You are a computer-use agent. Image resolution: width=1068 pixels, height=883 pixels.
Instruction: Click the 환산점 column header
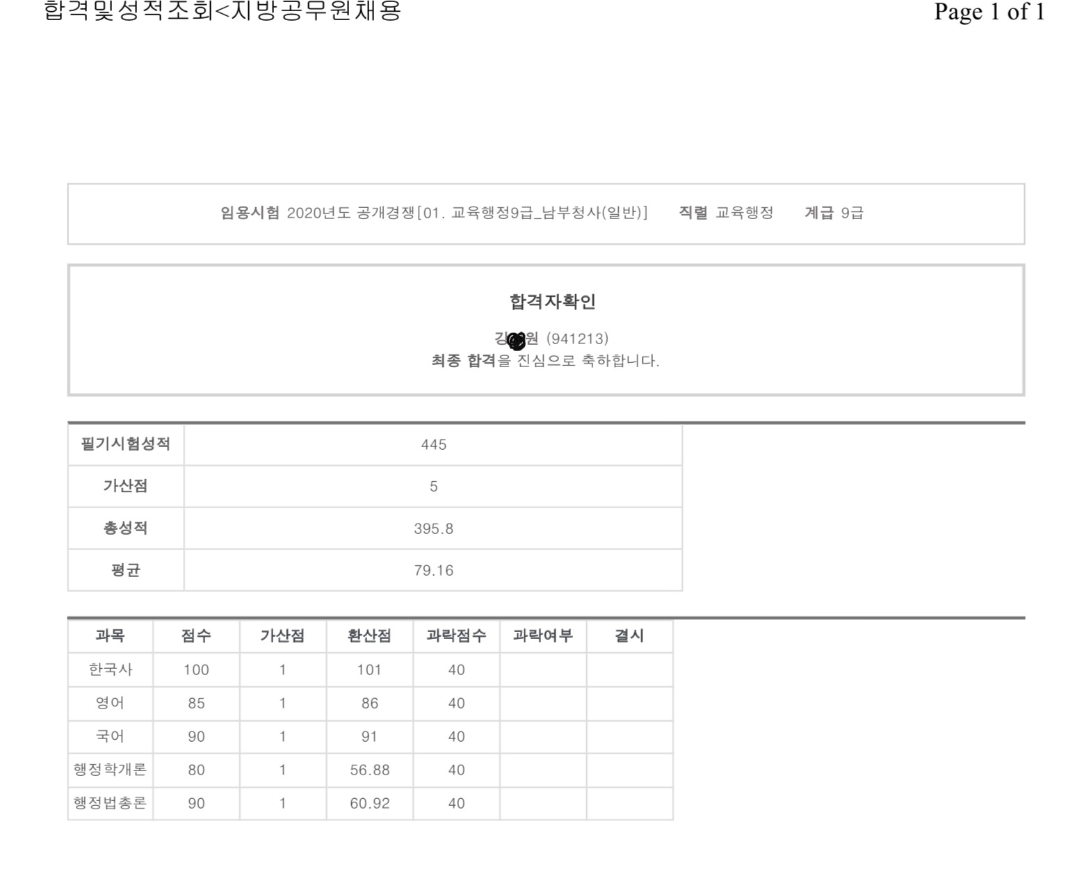pos(369,635)
